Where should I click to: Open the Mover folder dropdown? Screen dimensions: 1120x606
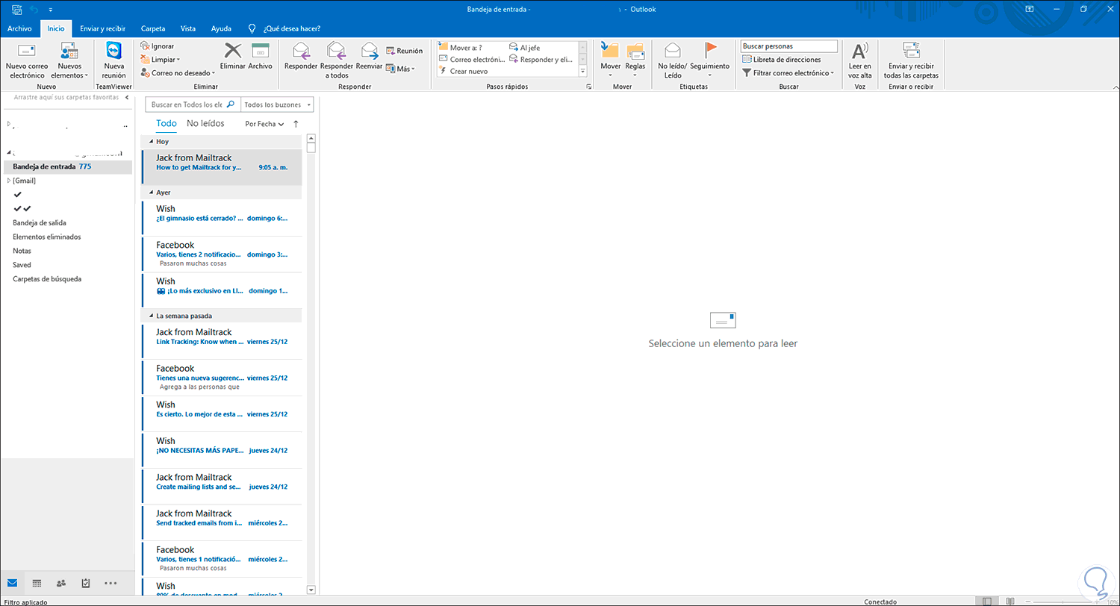click(x=610, y=61)
